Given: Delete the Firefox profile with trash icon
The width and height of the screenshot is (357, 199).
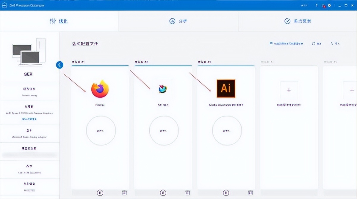Looking at the screenshot, I should [124, 193].
